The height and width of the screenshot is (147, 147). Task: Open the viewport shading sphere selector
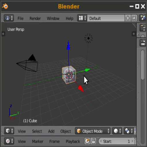point(117,131)
